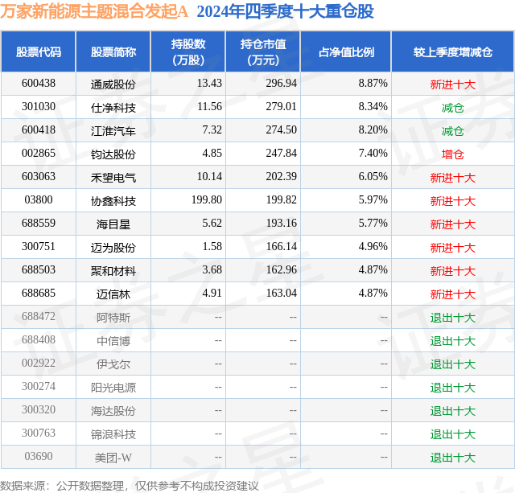Click holding value 163.04

coord(281,293)
